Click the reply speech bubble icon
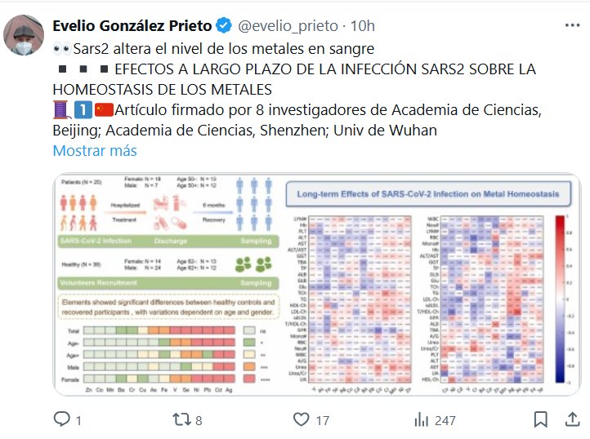 point(61,419)
